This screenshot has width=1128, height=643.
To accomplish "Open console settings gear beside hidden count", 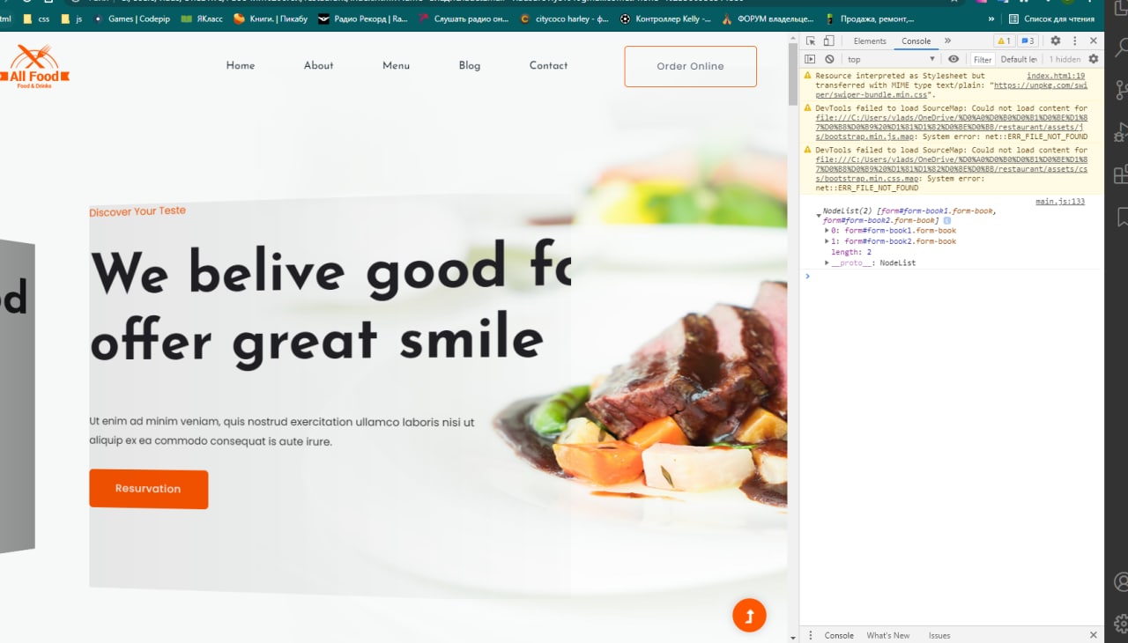I will [x=1094, y=59].
